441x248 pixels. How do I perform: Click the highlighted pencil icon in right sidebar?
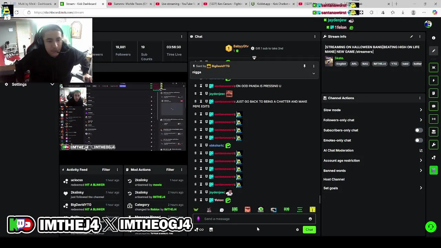434,51
